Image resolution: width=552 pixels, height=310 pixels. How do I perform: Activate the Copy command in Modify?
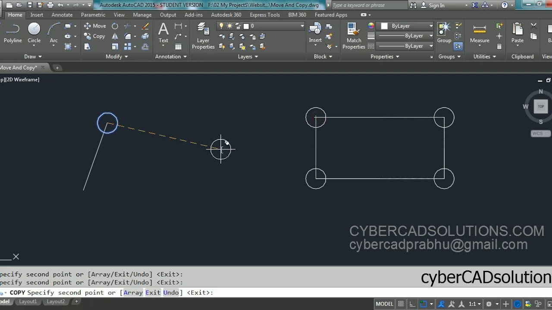coord(95,36)
